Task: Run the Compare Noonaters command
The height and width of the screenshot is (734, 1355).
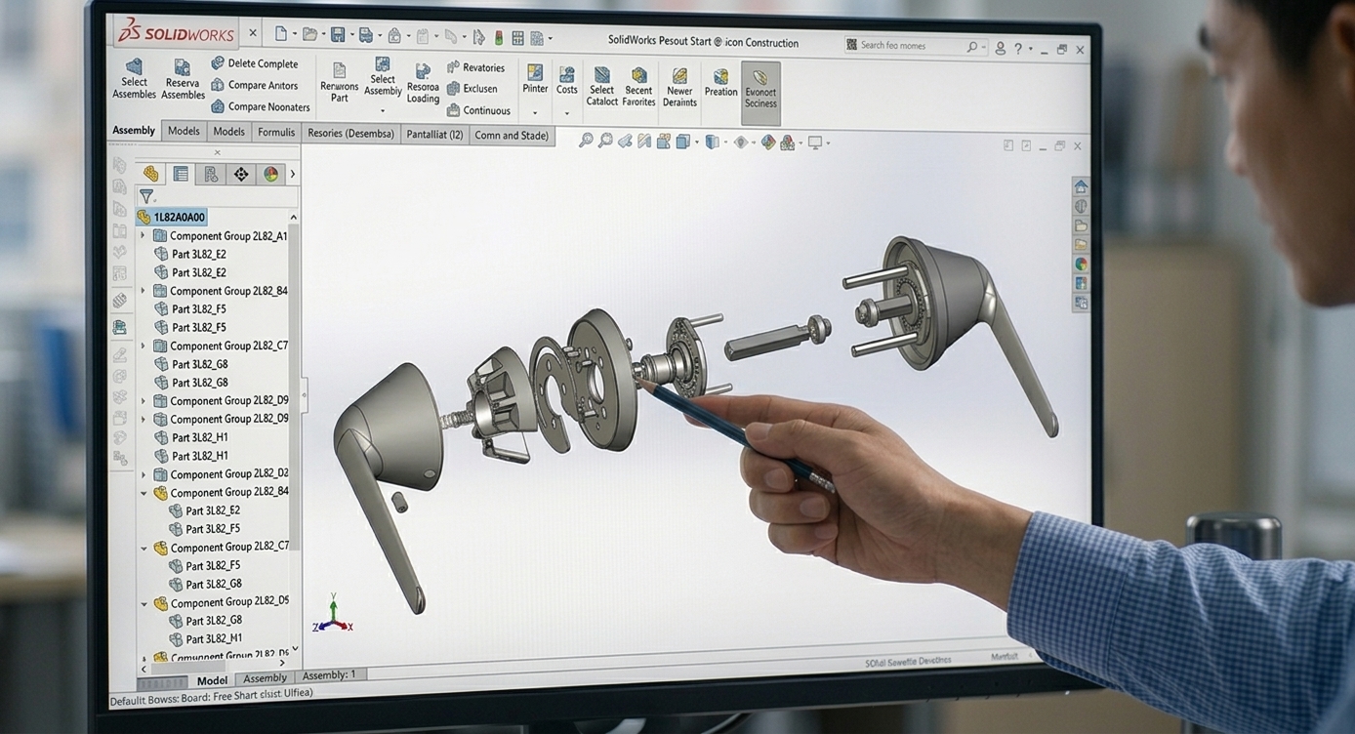Action: (x=260, y=107)
